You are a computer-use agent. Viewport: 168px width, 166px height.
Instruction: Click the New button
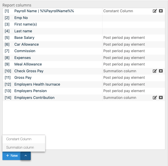12,156
